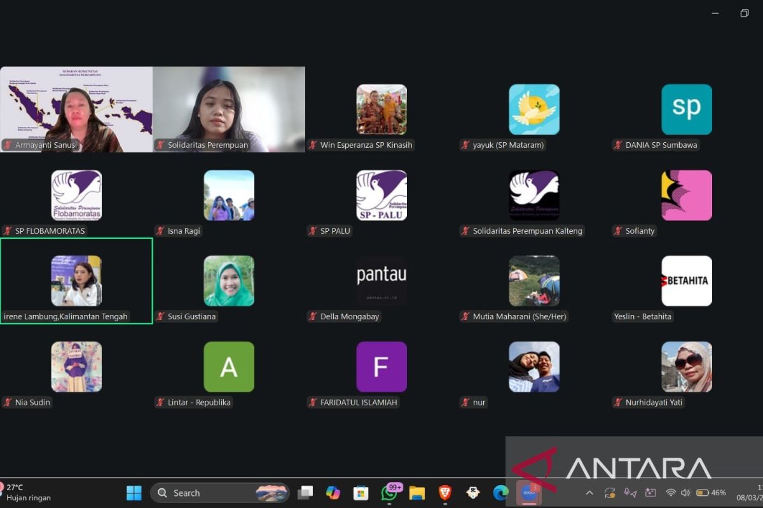763x508 pixels.
Task: Open File Explorer folder icon
Action: 417,493
